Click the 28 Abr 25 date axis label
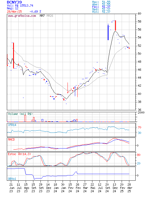The width and height of the screenshot is (149, 198). click(x=129, y=188)
